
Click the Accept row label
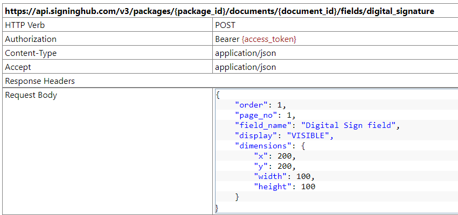pyautogui.click(x=18, y=67)
